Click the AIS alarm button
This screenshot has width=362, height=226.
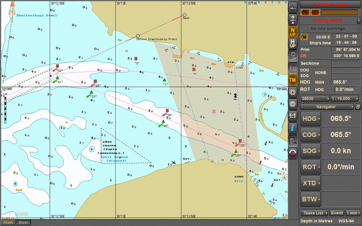coord(305,12)
